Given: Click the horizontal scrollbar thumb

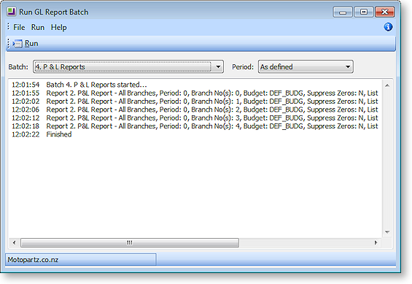Looking at the screenshot, I should tap(130, 242).
